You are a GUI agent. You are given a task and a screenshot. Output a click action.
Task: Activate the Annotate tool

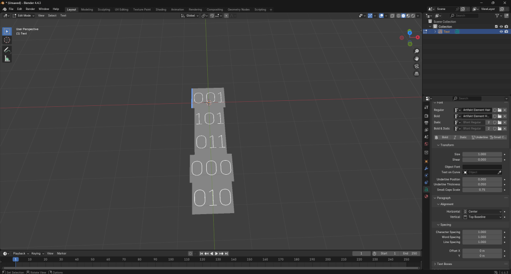coord(7,50)
